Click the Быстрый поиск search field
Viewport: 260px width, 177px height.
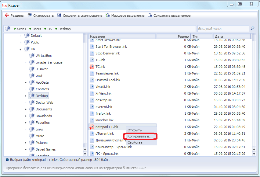[223, 29]
